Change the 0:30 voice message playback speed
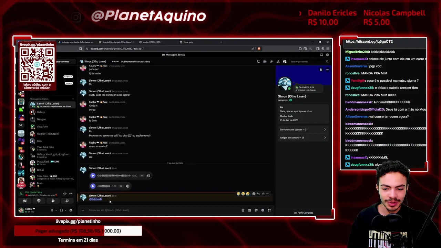The height and width of the screenshot is (248, 441). [x=142, y=176]
